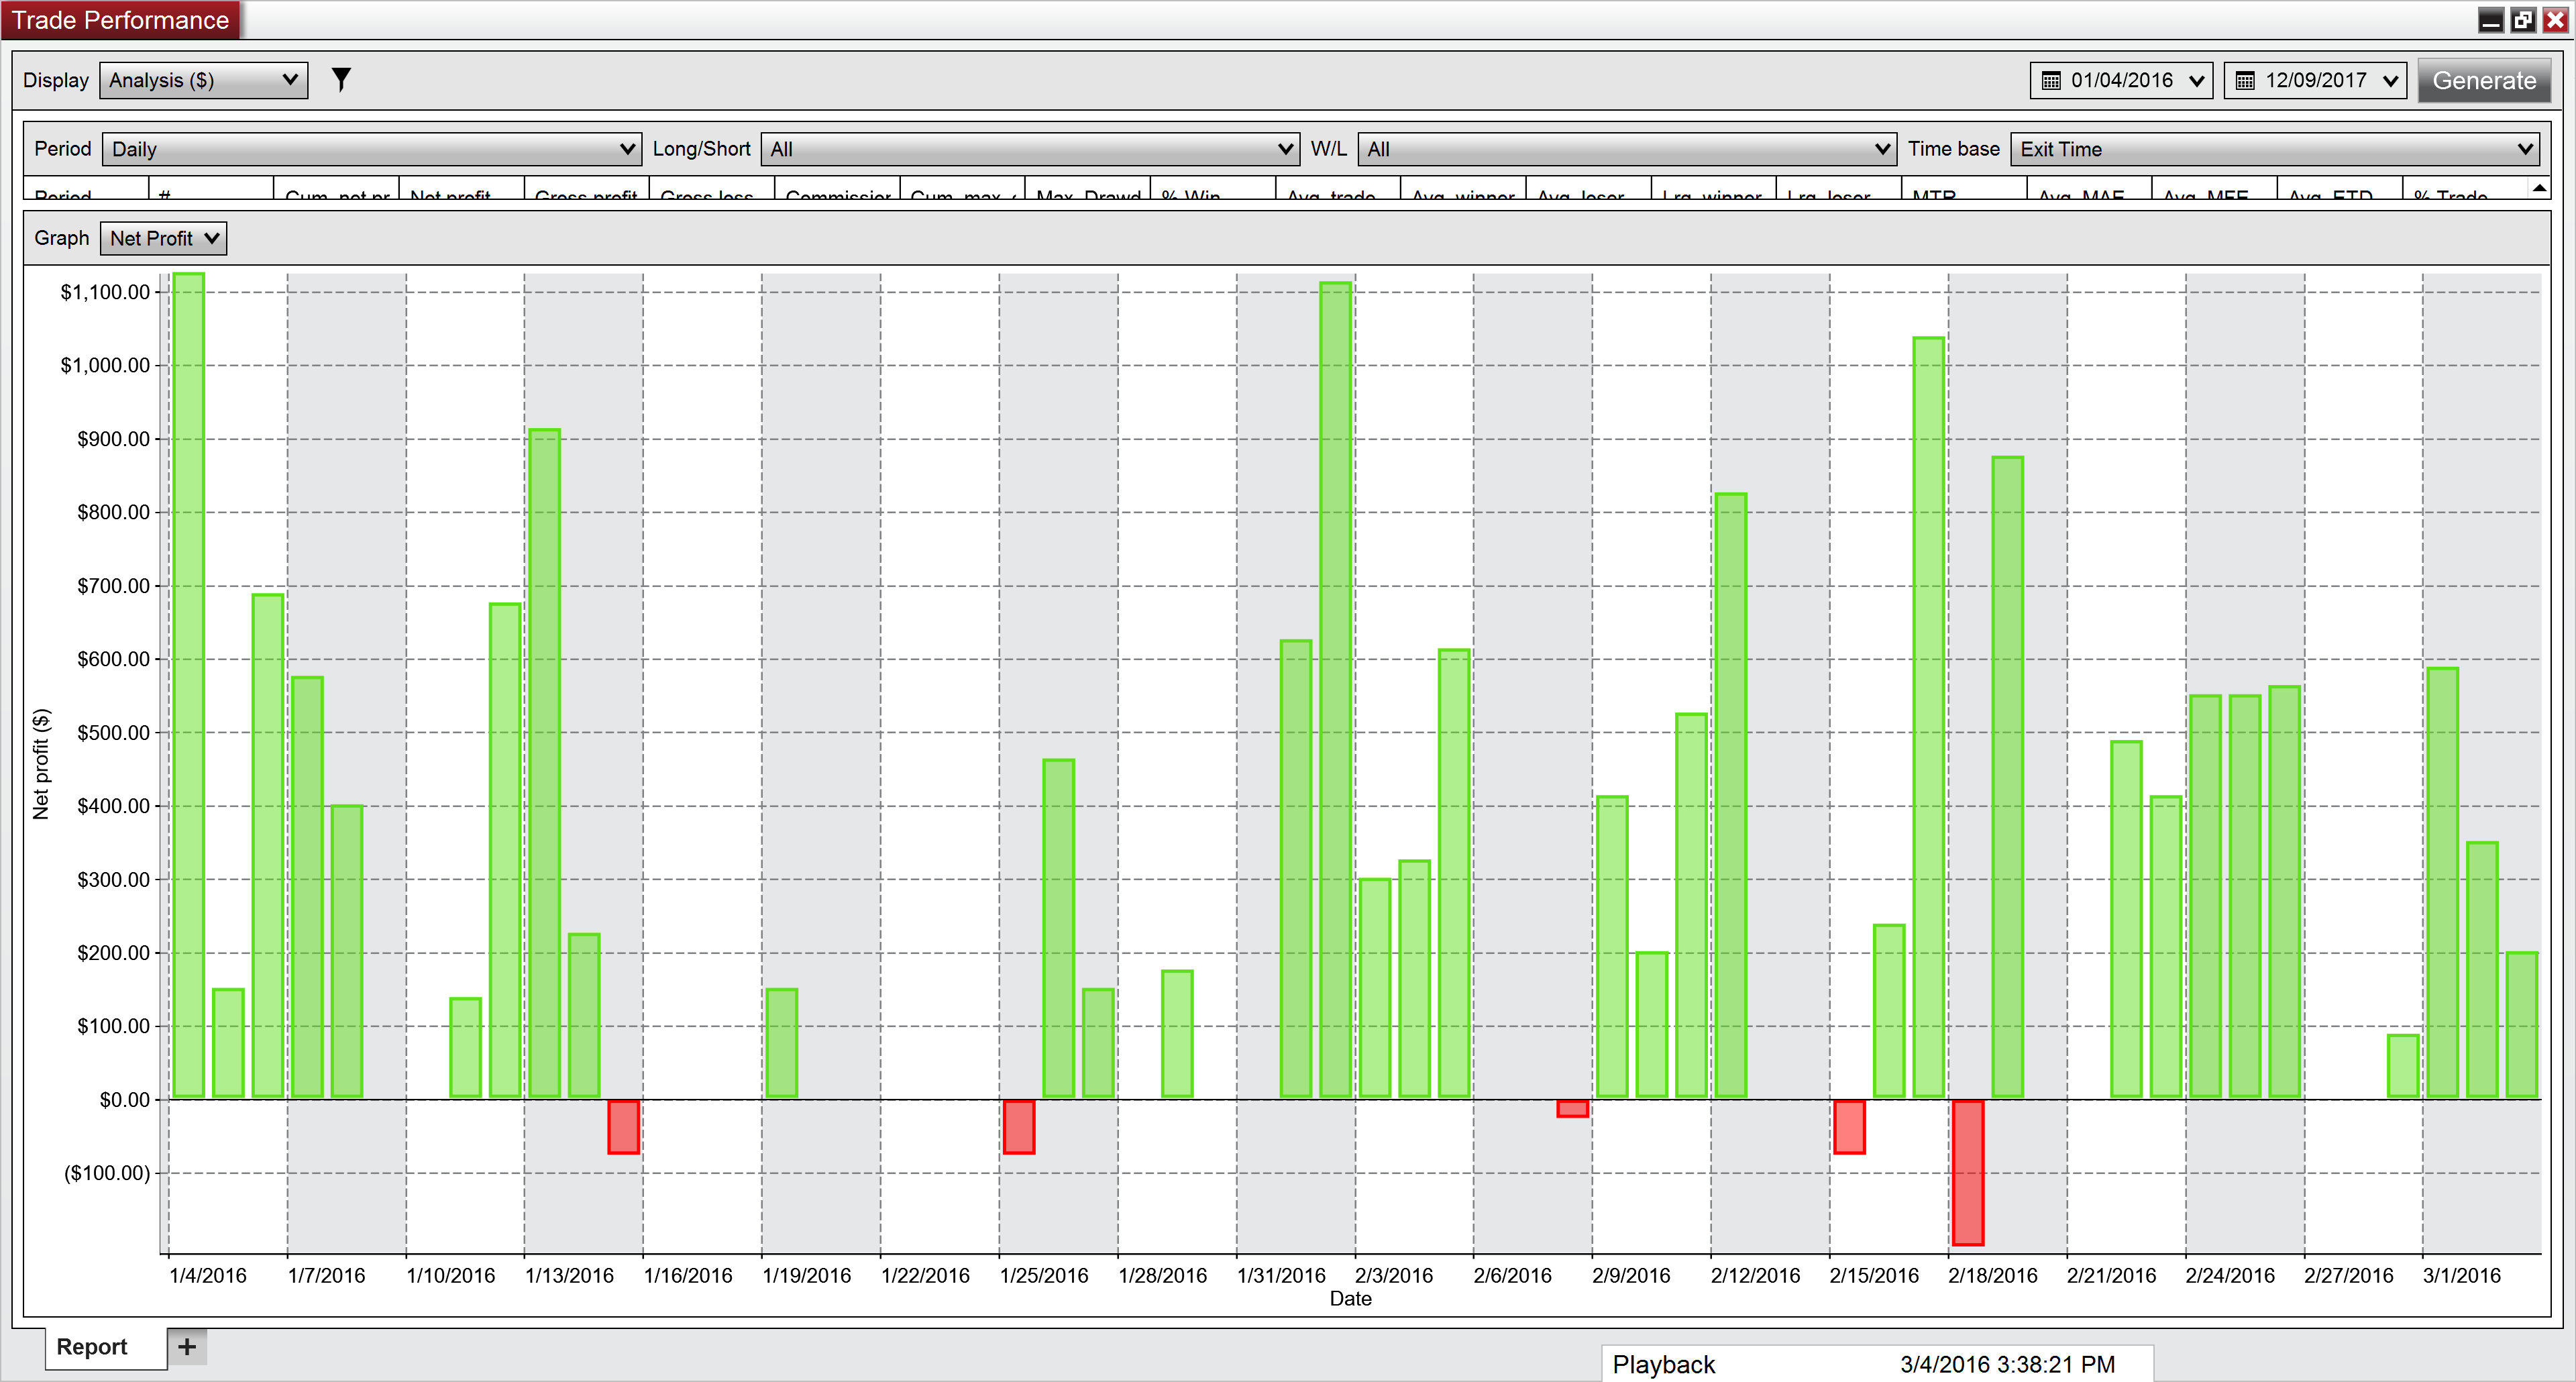Viewport: 2576px width, 1382px height.
Task: Click the $900.00 y-axis label
Action: click(113, 439)
